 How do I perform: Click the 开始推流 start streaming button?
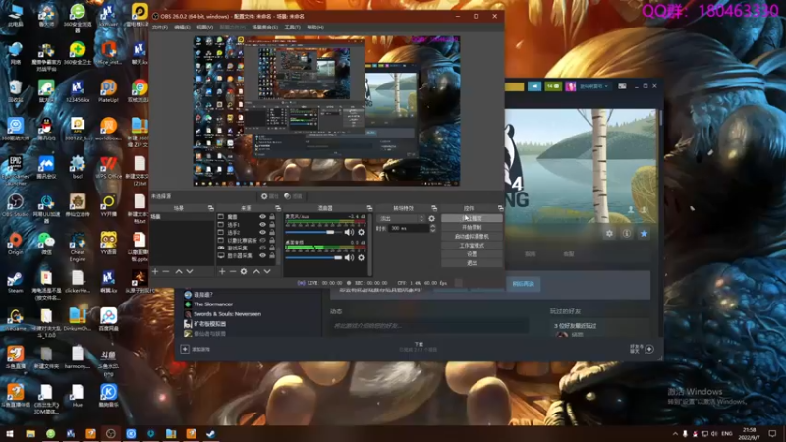coord(472,218)
